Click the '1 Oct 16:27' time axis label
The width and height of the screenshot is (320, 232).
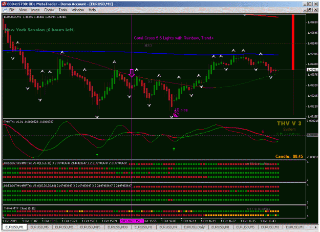tap(228, 221)
